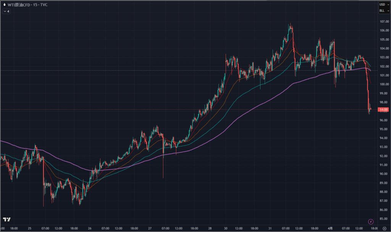Click the 28 date label on time axis

click(210, 228)
